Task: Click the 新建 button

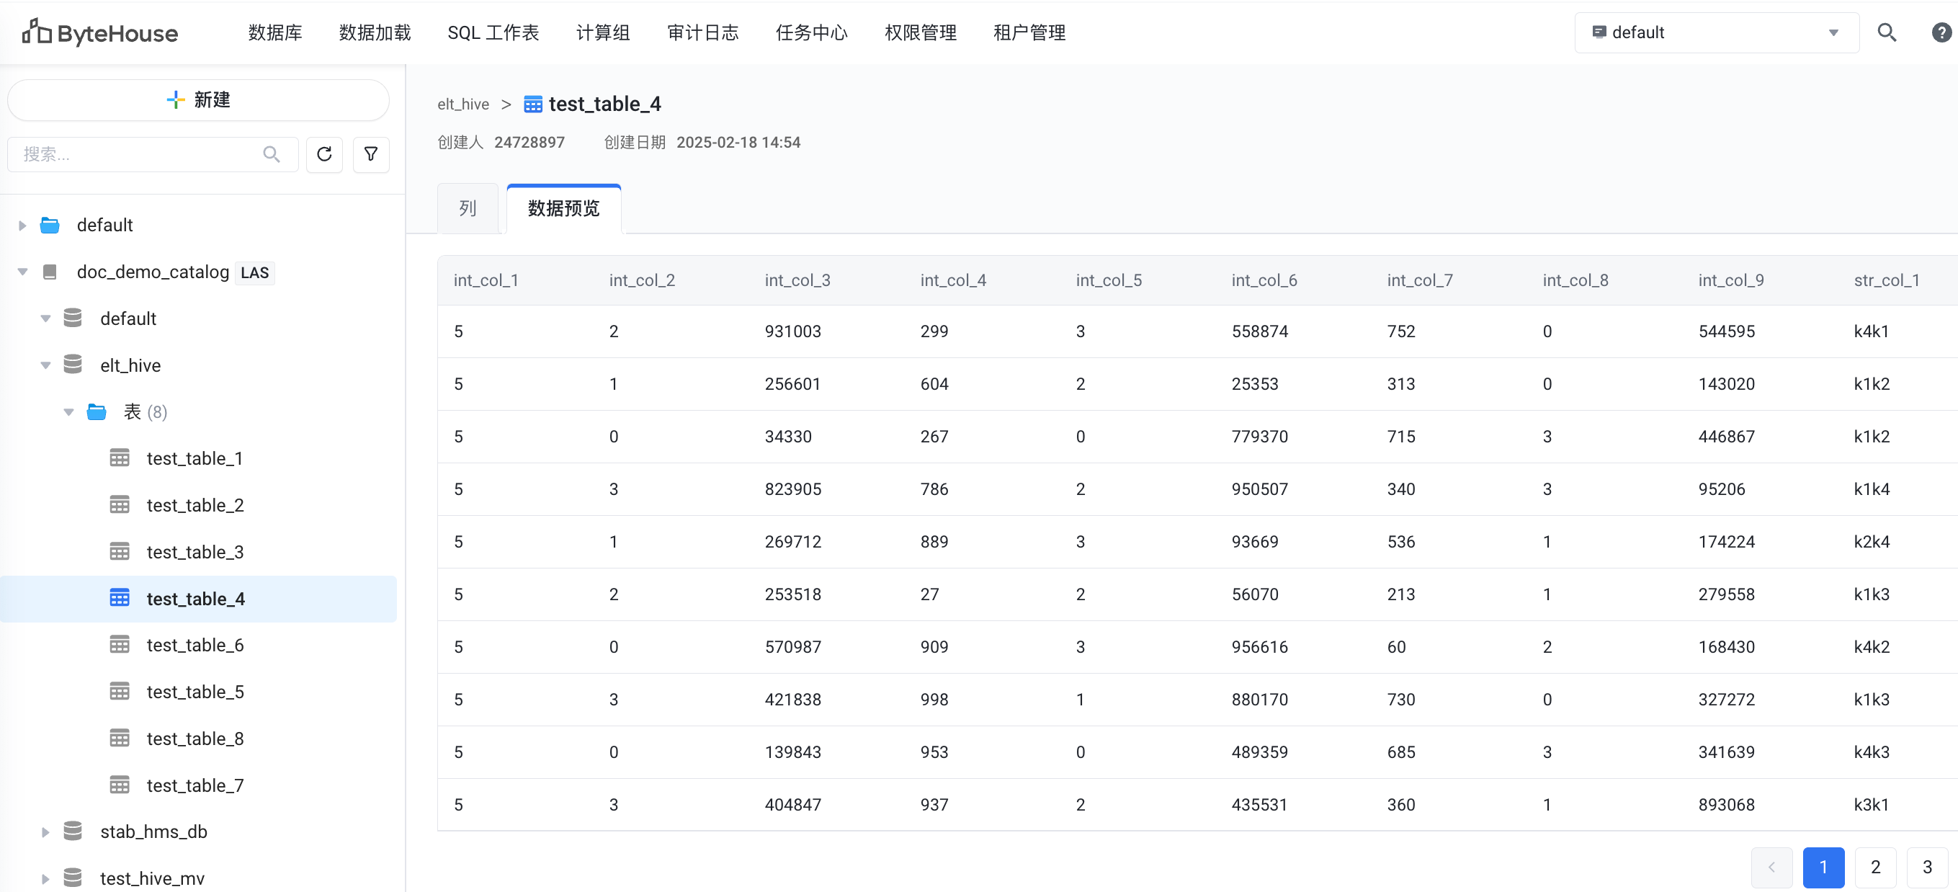Action: point(198,99)
